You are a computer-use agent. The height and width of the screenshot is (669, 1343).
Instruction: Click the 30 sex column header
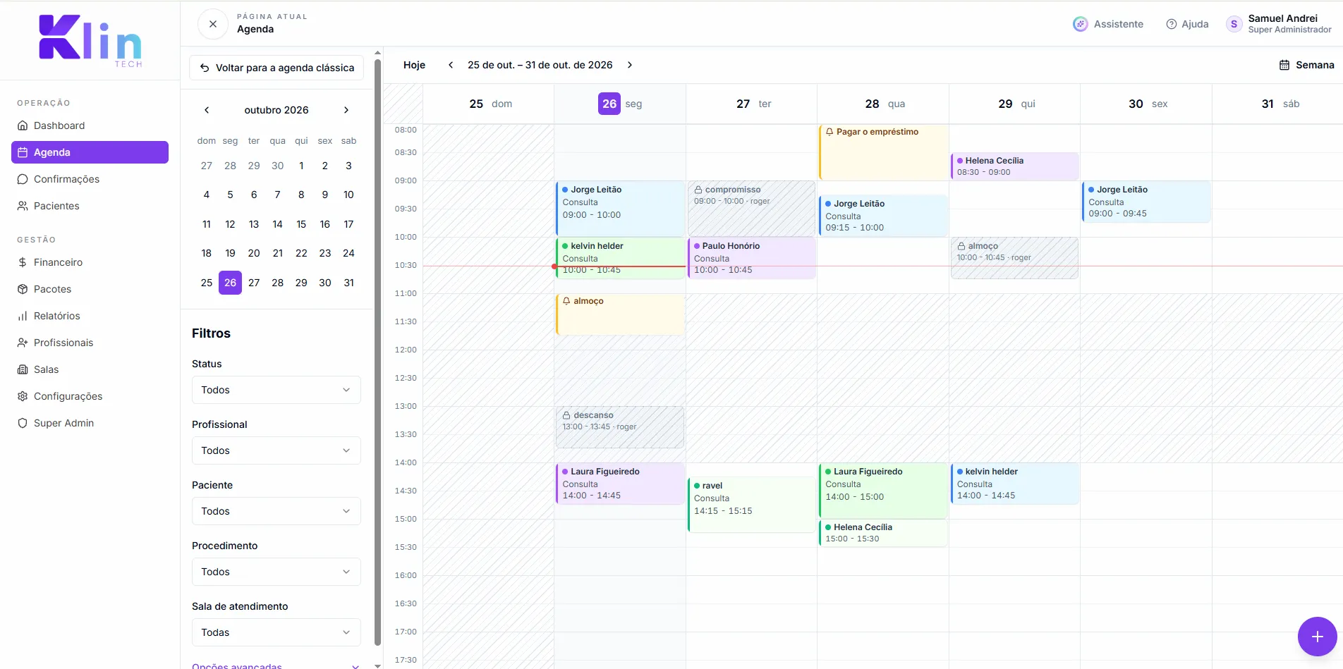pos(1146,104)
